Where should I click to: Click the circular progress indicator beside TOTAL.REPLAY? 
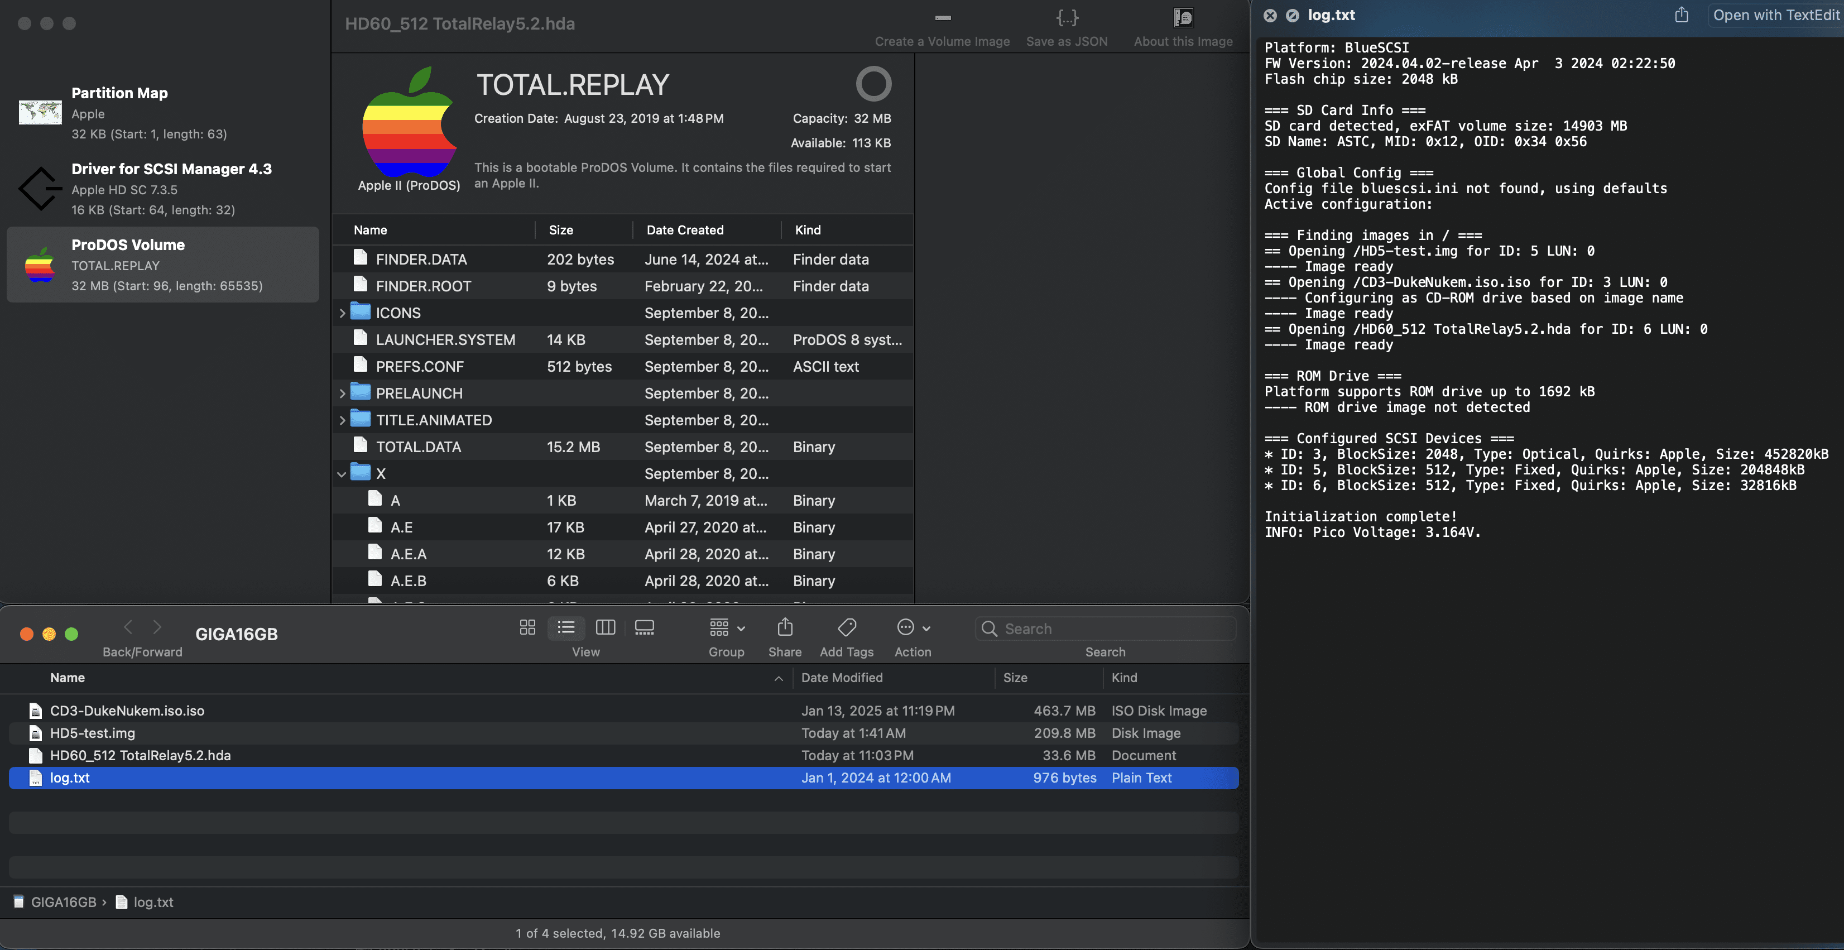[x=873, y=84]
